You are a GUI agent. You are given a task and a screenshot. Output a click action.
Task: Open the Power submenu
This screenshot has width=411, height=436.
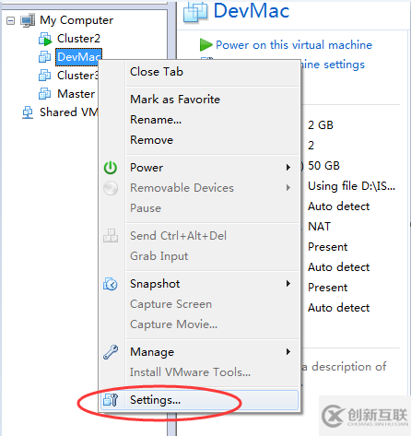pos(200,168)
